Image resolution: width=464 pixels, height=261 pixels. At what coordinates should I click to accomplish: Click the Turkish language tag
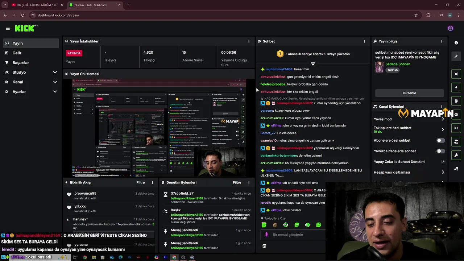pyautogui.click(x=392, y=70)
